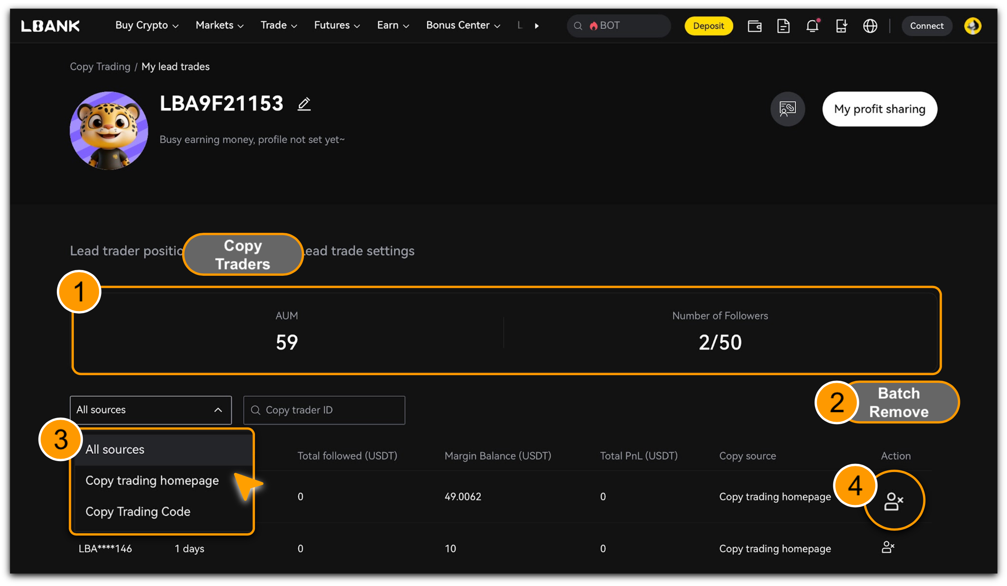1007x586 pixels.
Task: Click the AUM value 59
Action: (287, 342)
